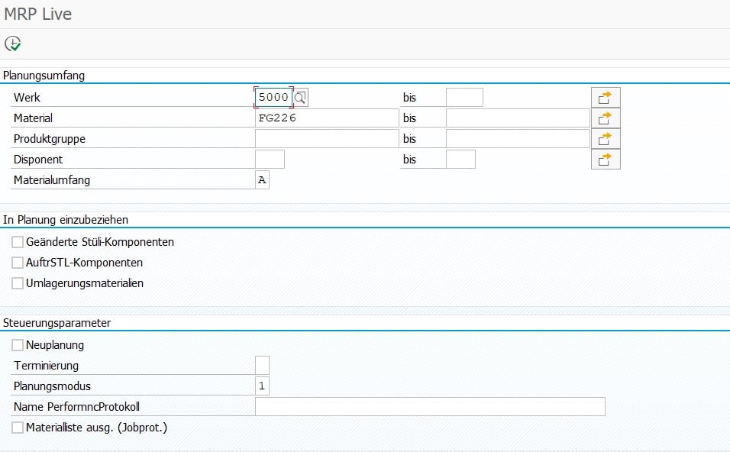This screenshot has width=730, height=452.
Task: Click the Werk field containing 5000
Action: click(273, 97)
